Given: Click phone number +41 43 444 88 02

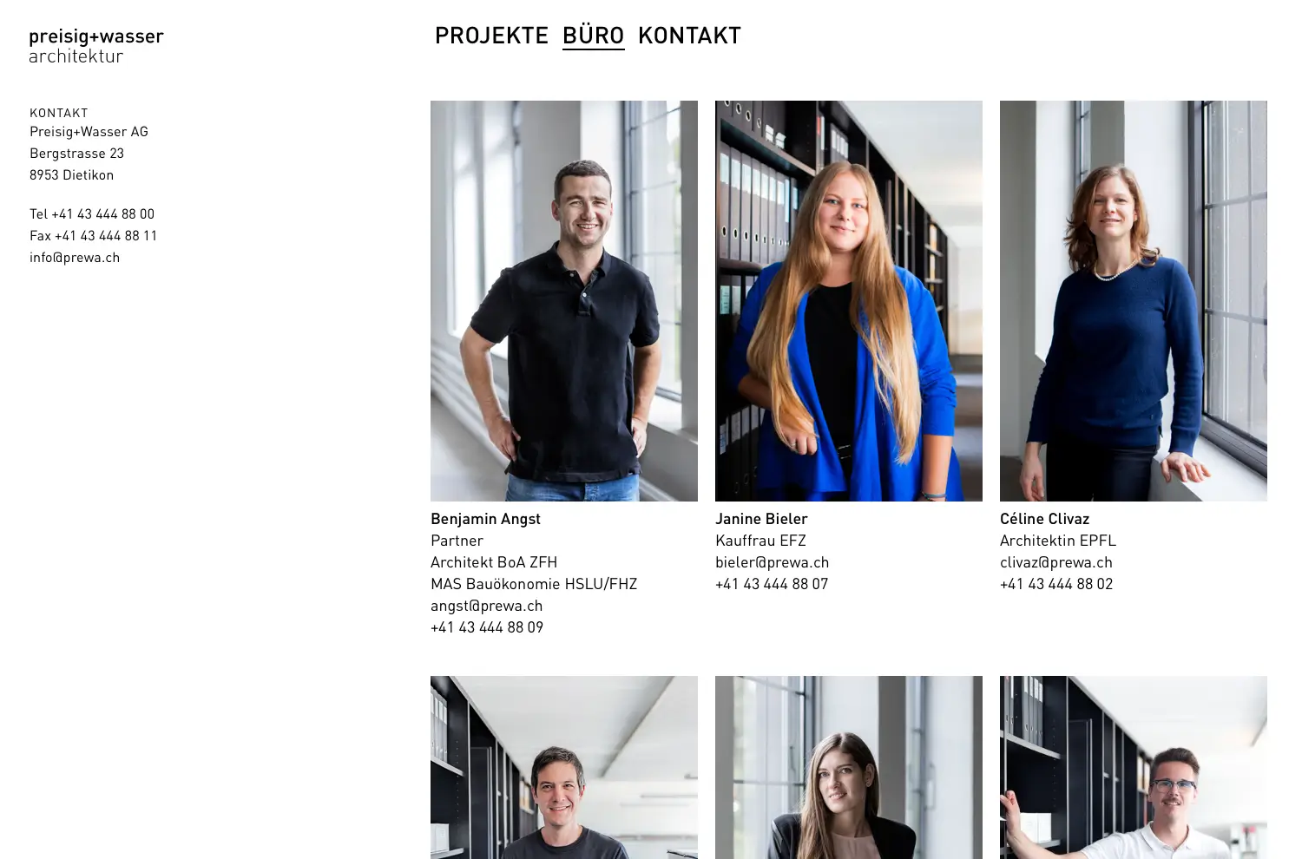Looking at the screenshot, I should (x=1056, y=584).
